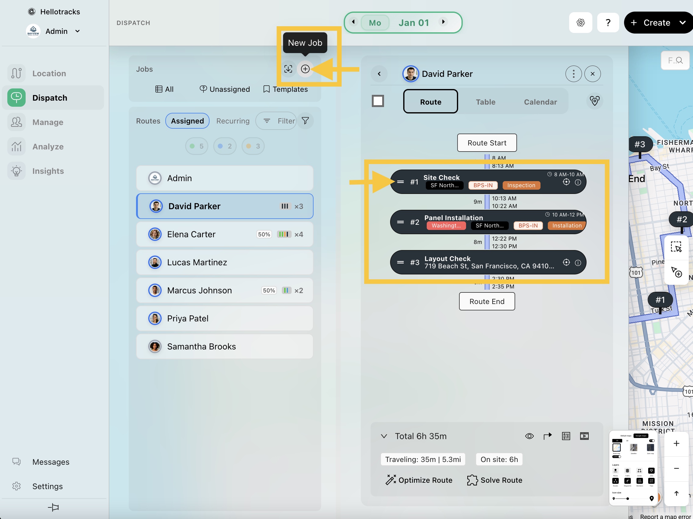693x519 pixels.
Task: Click the import jobs icon
Action: 288,69
